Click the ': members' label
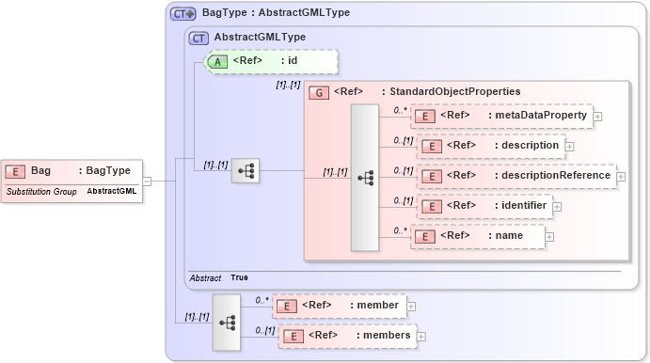650x363 pixels. coord(384,335)
